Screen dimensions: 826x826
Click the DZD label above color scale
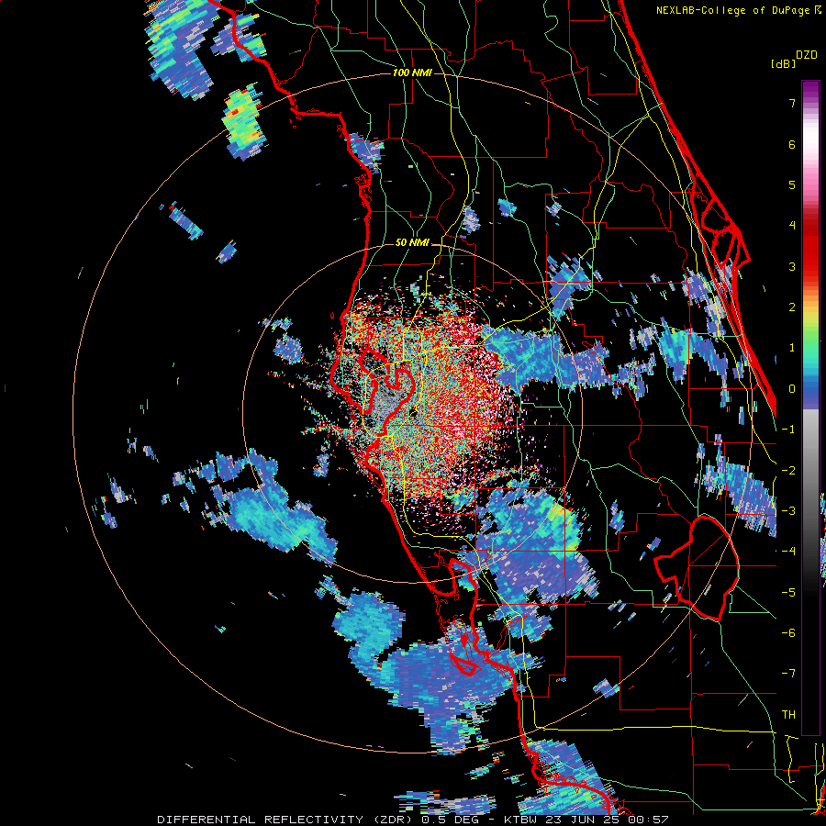pyautogui.click(x=807, y=55)
